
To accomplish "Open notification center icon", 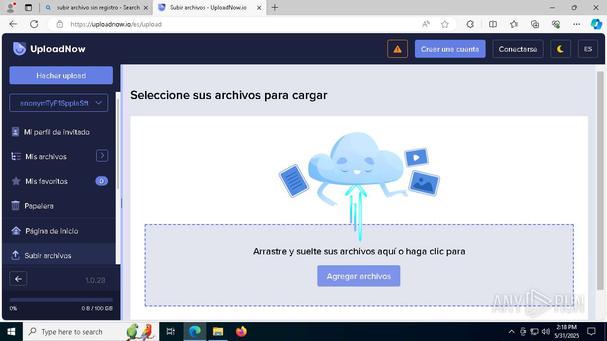I will click(591, 332).
